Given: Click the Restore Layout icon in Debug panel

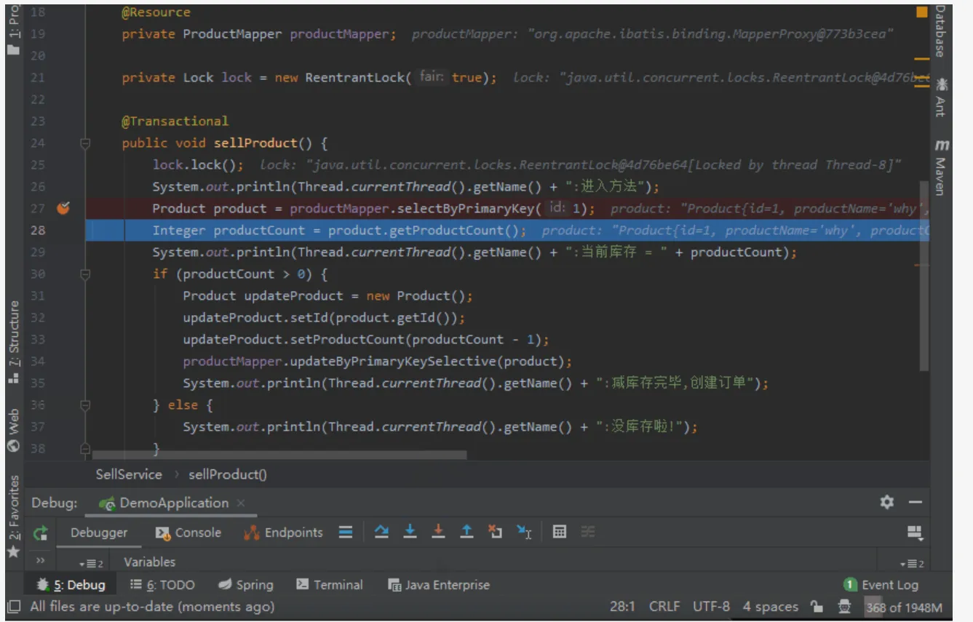Looking at the screenshot, I should click(x=915, y=533).
